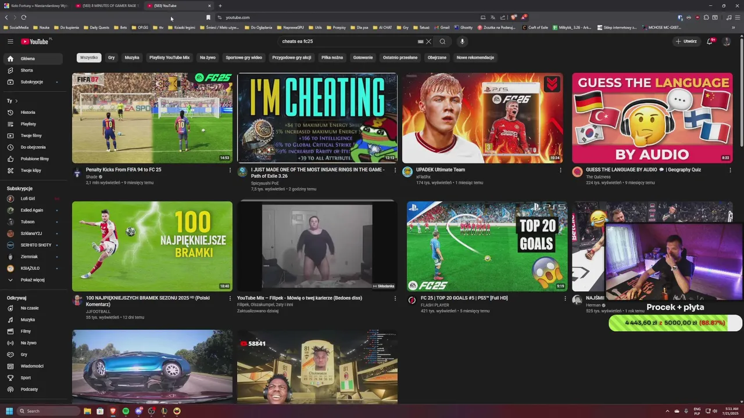Open Wiadomości in the sidebar

pyautogui.click(x=33, y=366)
